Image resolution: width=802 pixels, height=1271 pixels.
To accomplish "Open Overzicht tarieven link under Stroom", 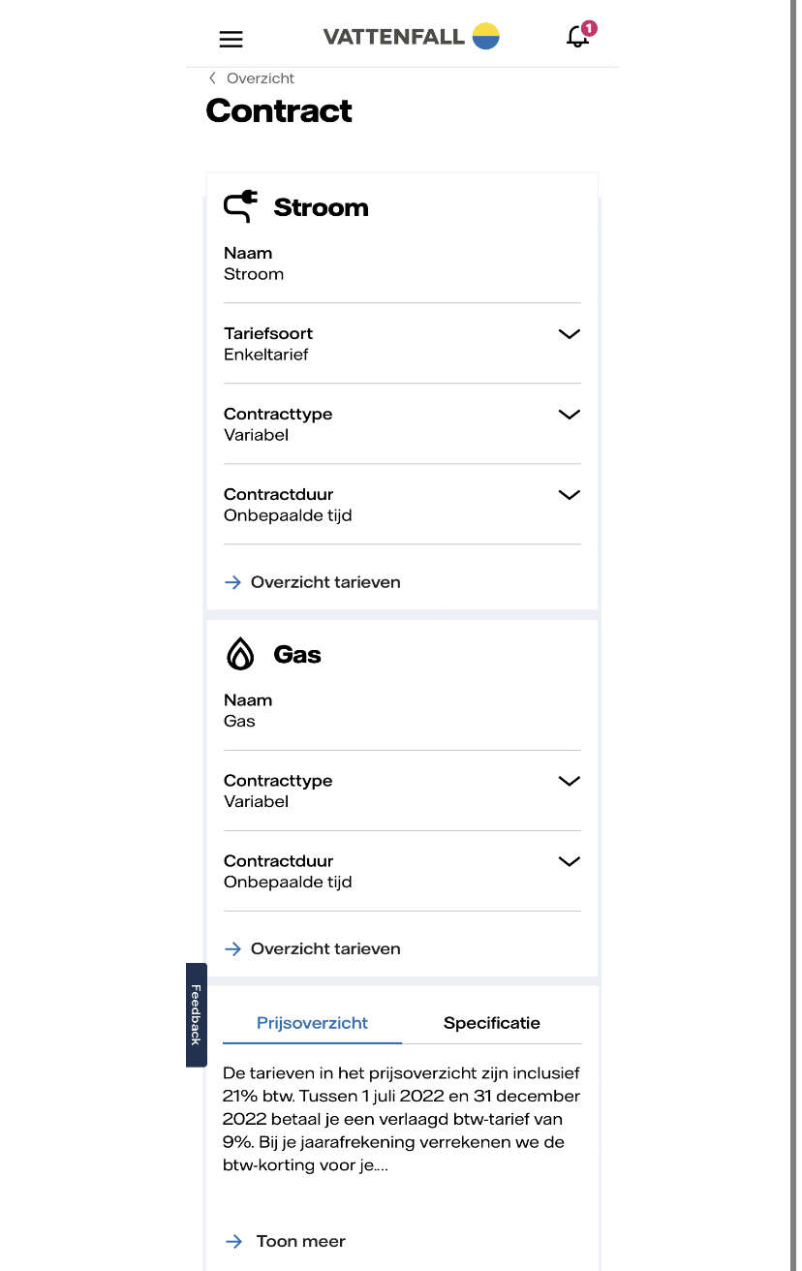I will coord(324,582).
